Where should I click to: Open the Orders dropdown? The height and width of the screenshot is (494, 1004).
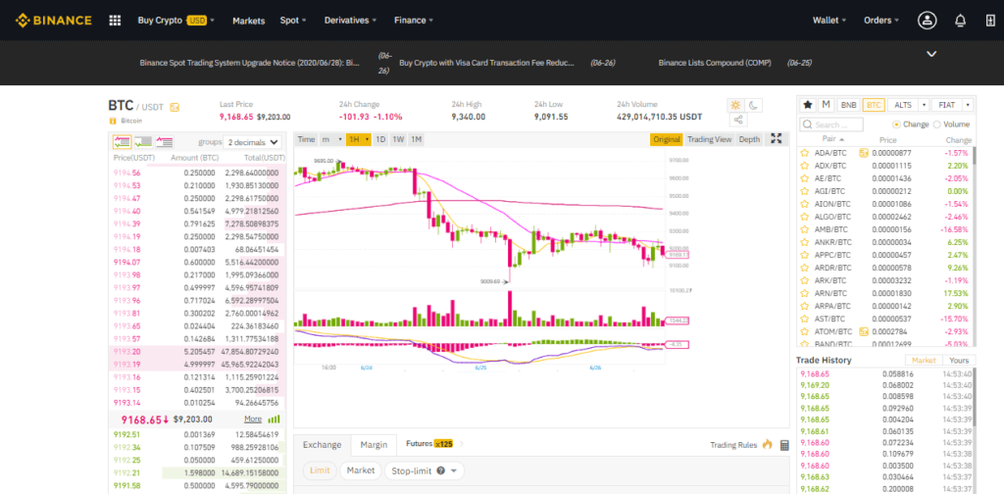[881, 21]
